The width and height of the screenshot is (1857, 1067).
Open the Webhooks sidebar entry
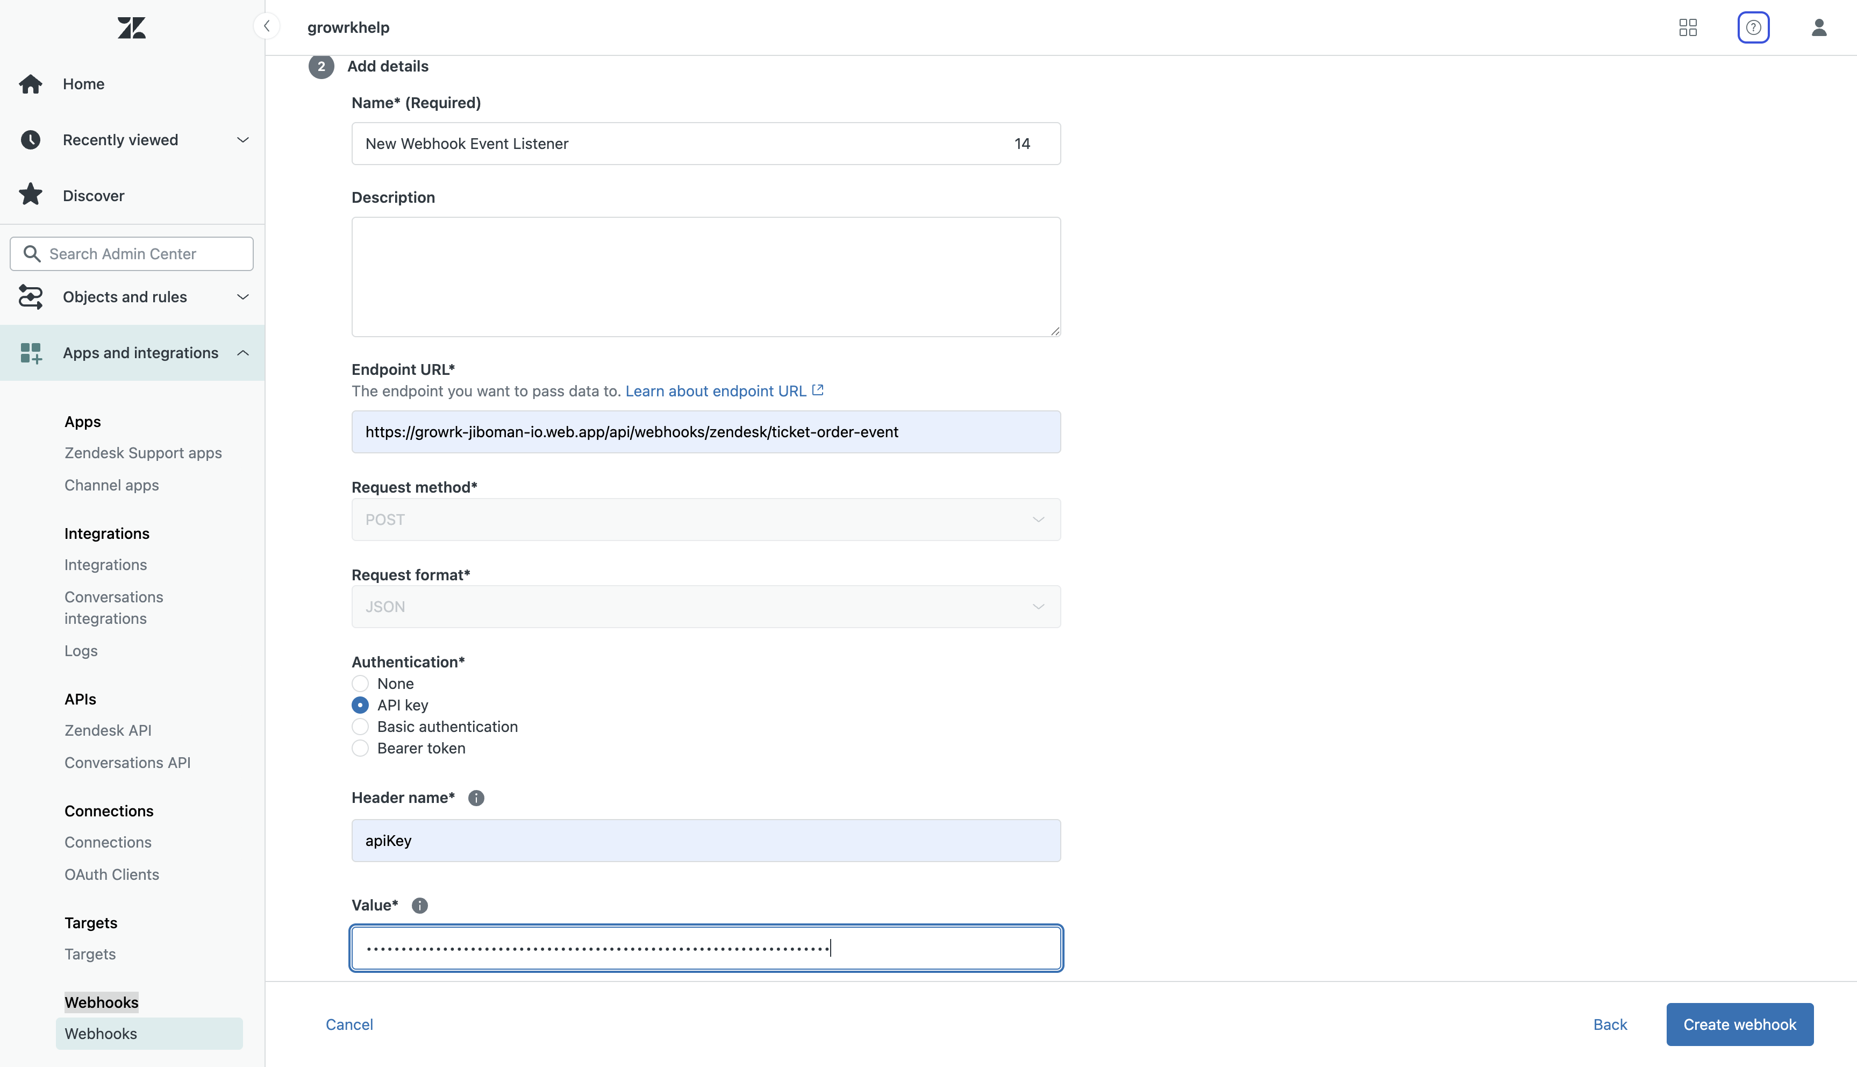[x=101, y=1033]
